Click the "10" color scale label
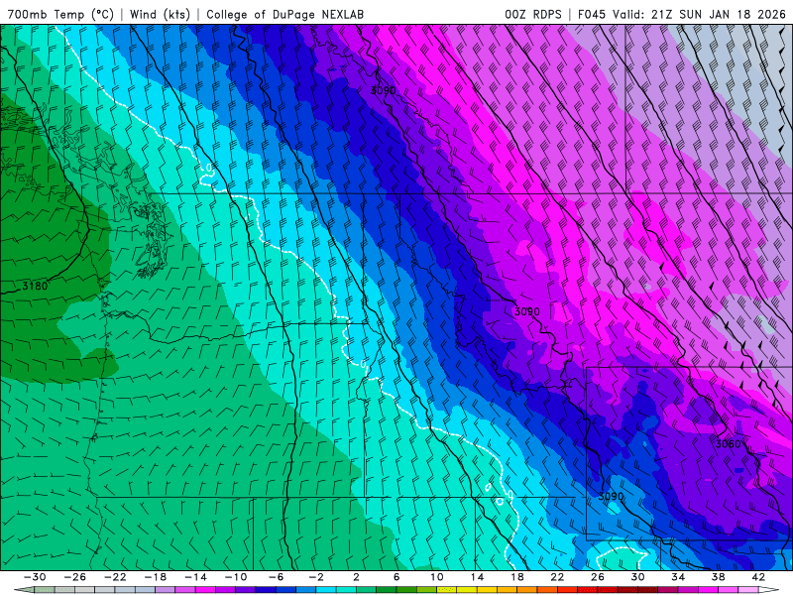This screenshot has width=793, height=595. [437, 577]
